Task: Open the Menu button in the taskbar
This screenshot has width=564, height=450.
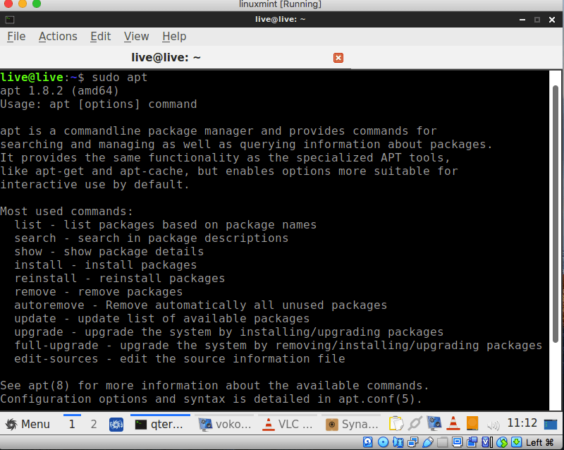Action: point(27,424)
